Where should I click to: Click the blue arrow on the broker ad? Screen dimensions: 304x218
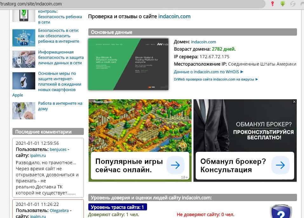coord(280,165)
